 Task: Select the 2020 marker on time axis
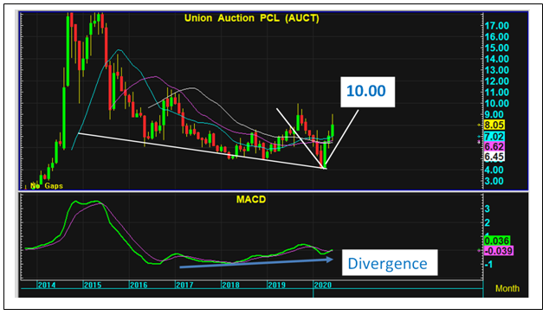tap(322, 285)
